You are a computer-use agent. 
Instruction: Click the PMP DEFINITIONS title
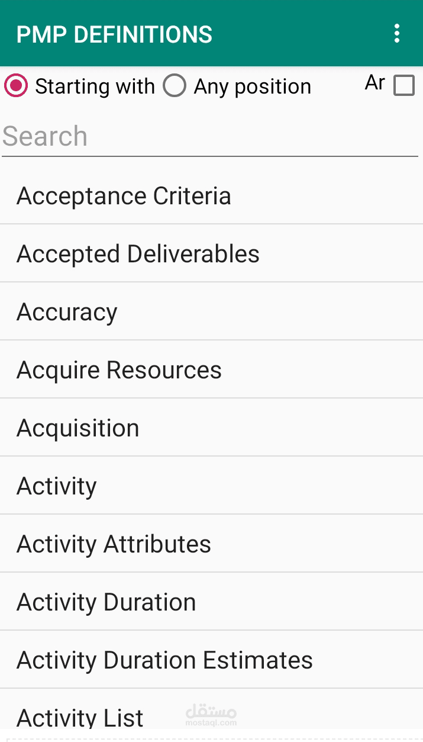[114, 34]
